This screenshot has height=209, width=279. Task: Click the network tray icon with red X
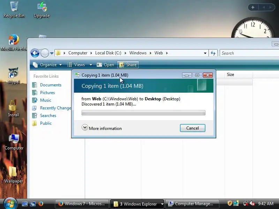click(246, 203)
